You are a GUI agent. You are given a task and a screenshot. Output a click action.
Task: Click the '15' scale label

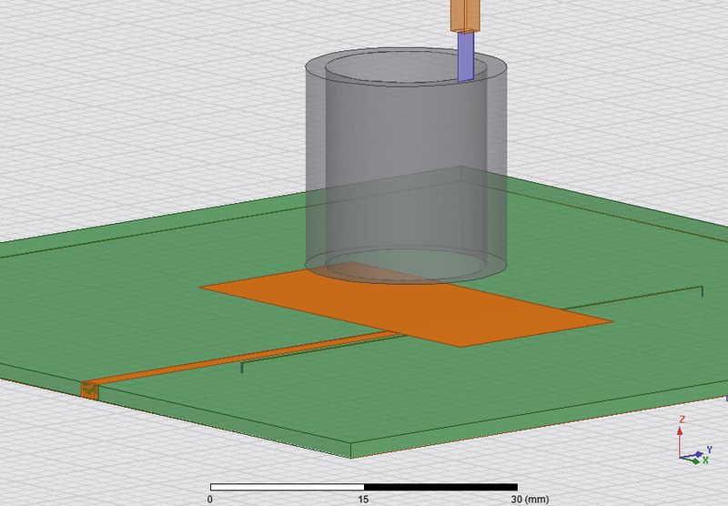pos(363,500)
